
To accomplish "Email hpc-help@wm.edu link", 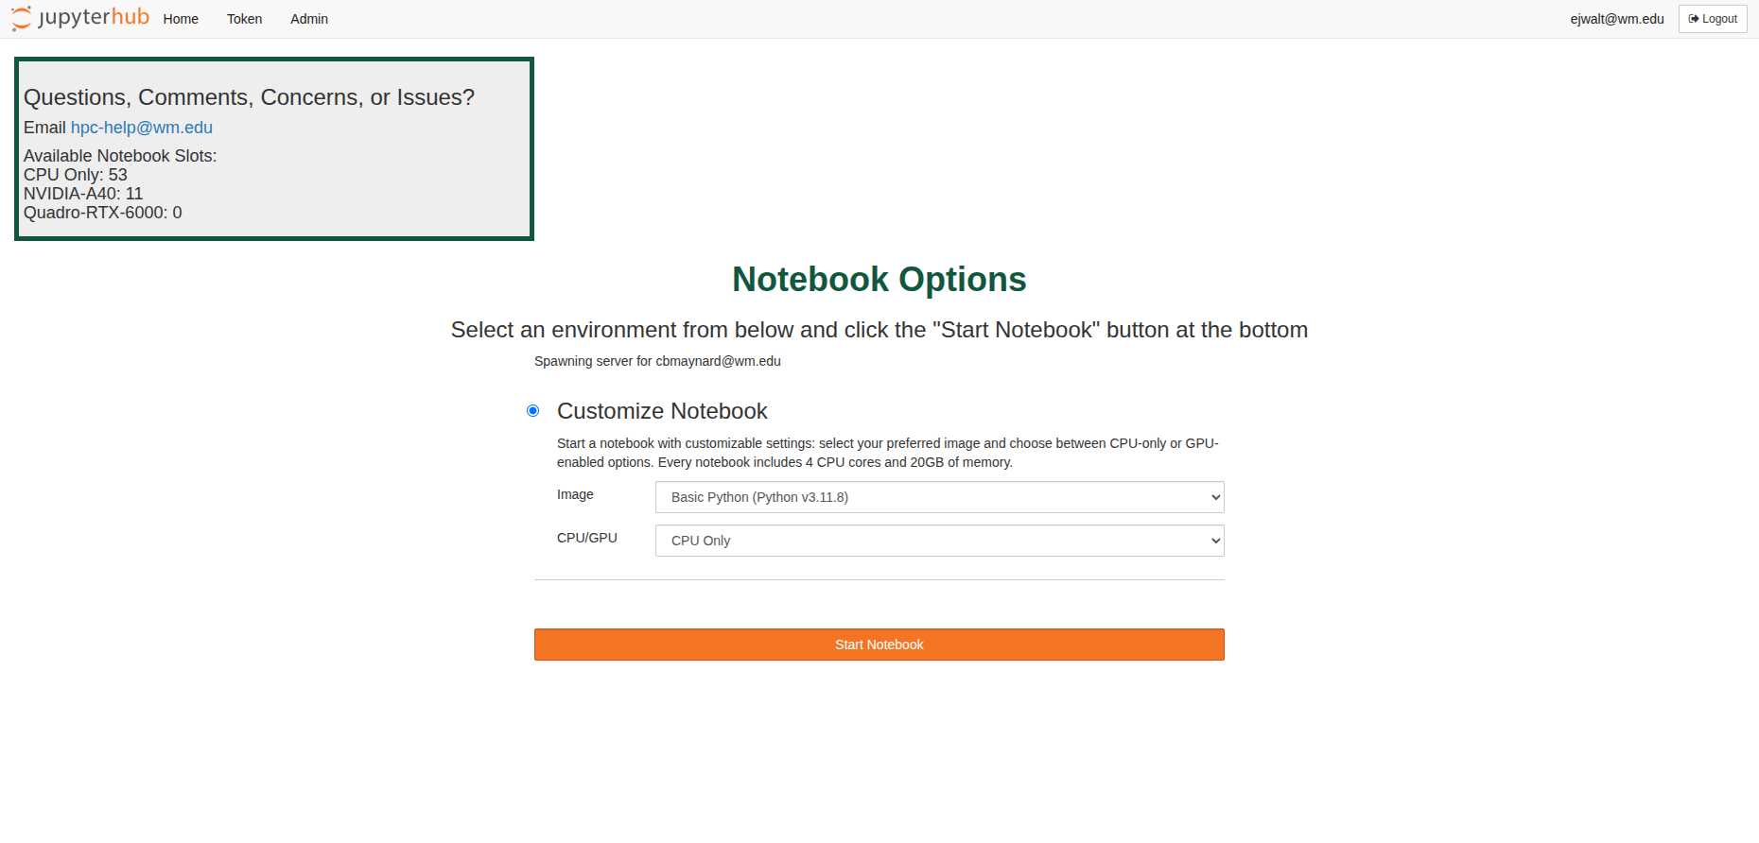I will [x=142, y=128].
